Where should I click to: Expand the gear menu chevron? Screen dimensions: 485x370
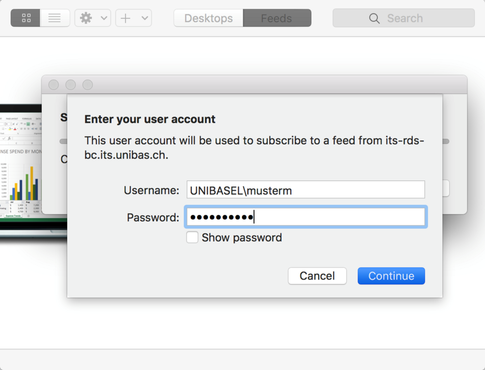coord(104,18)
